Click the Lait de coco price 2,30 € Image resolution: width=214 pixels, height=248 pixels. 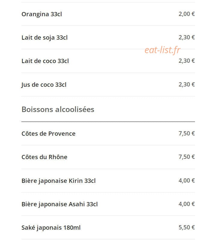(187, 61)
